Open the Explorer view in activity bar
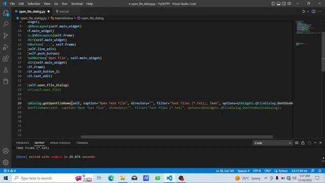Image resolution: width=325 pixels, height=183 pixels. coord(6,13)
